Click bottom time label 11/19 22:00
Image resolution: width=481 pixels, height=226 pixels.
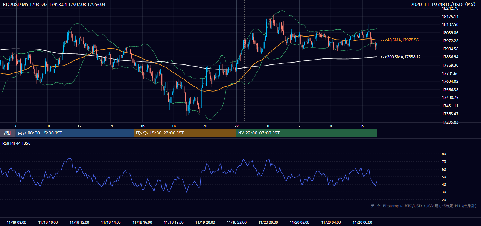236,223
